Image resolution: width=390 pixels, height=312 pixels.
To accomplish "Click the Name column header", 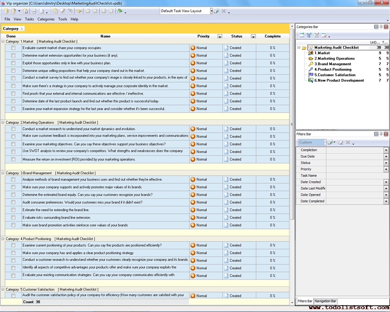I will [105, 36].
